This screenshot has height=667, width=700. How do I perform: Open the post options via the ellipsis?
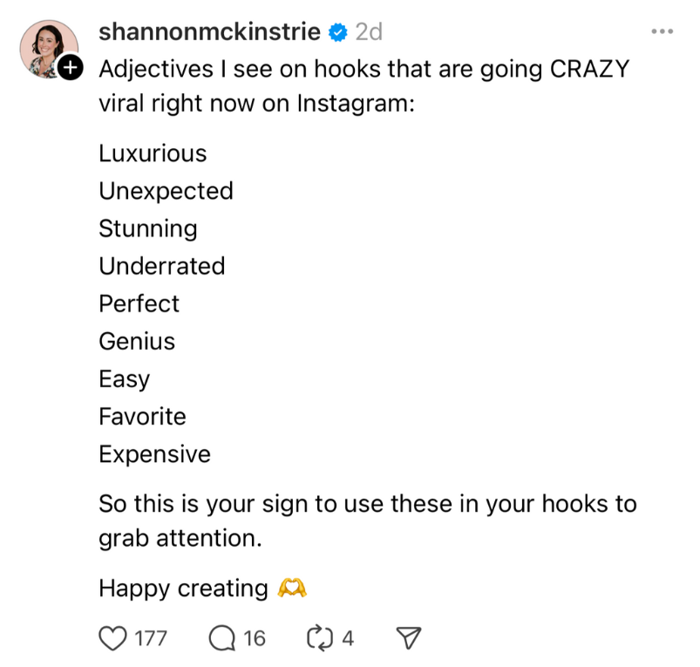pos(661,31)
